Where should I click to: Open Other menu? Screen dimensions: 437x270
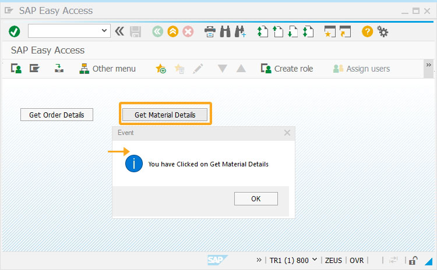pos(107,69)
